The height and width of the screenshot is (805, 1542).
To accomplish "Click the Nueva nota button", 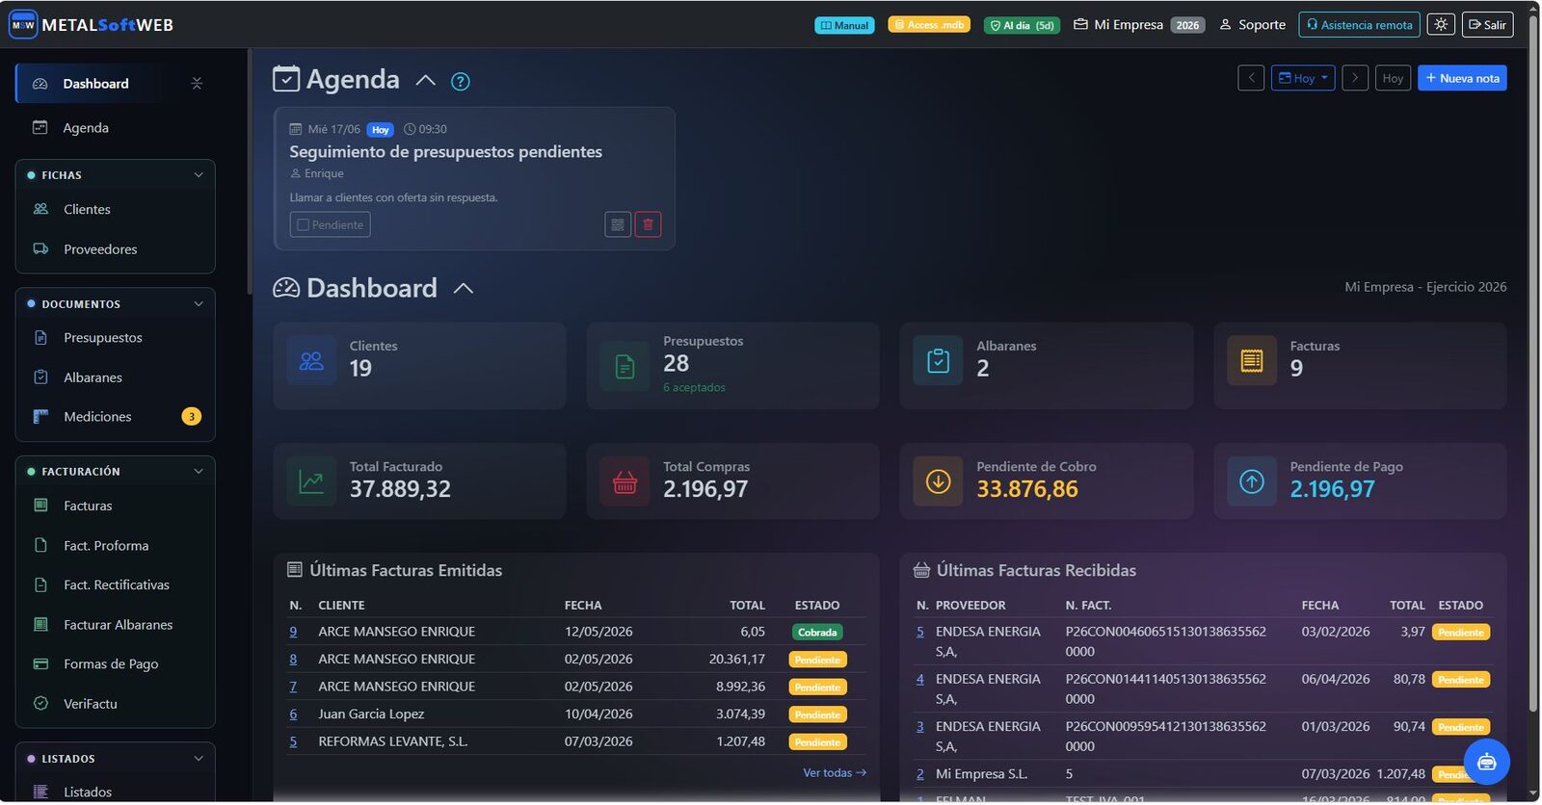I will pos(1462,78).
